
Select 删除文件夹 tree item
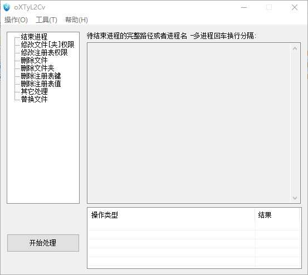37,68
